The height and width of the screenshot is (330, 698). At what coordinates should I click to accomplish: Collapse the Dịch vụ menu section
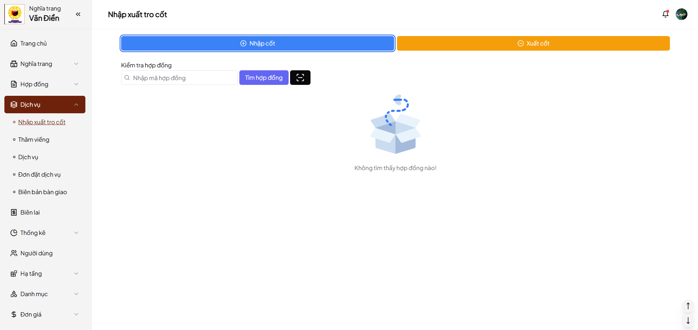[45, 105]
